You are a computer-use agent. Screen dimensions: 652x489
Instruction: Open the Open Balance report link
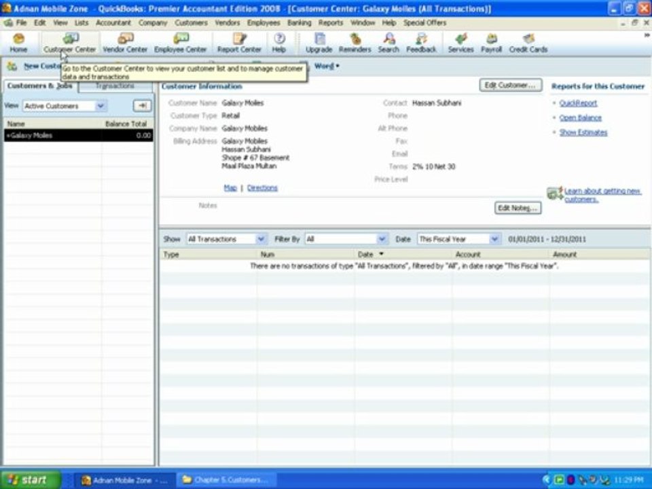tap(581, 117)
